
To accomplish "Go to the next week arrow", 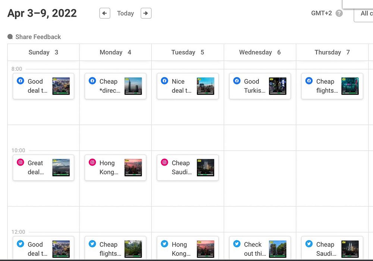I will (146, 13).
